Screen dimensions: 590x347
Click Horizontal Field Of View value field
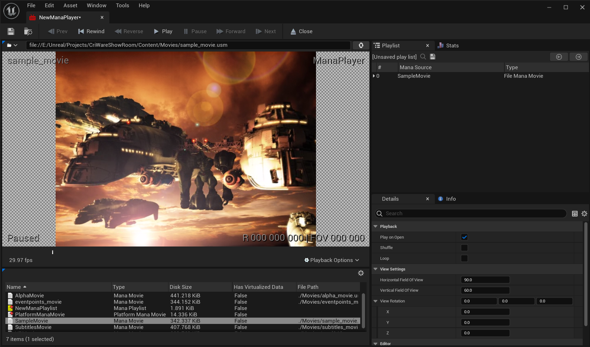click(485, 280)
